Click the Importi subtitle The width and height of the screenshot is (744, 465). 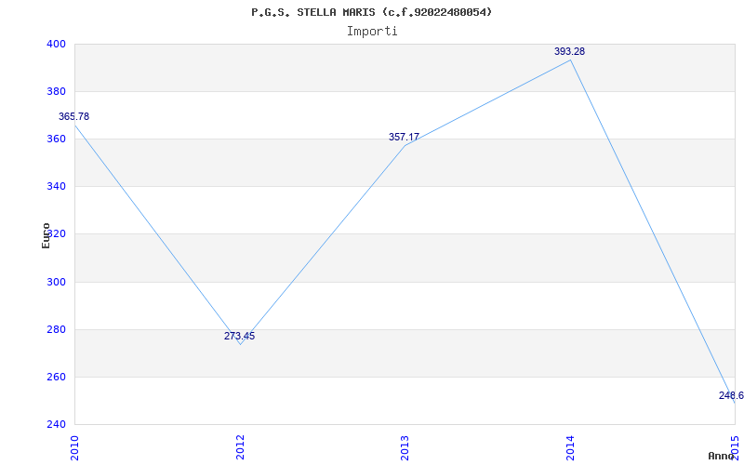[x=372, y=32]
